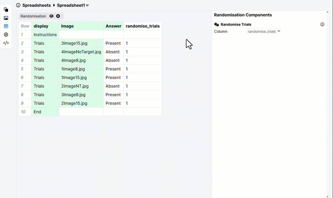Open the randomise_trials Column dropdown

[x=263, y=31]
